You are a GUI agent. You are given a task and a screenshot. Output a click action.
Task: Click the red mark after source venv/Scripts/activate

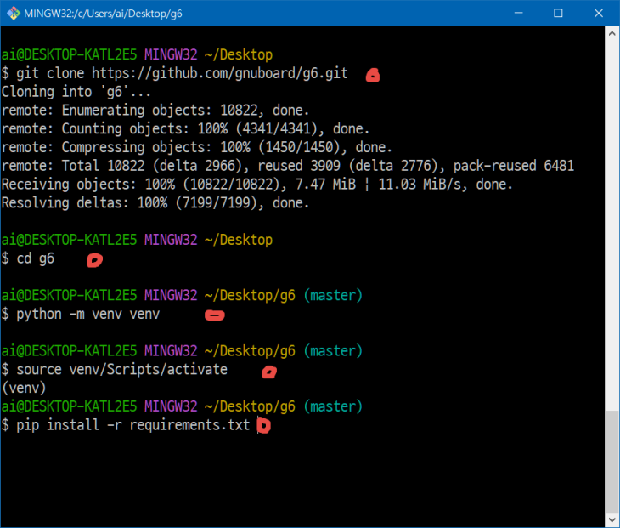point(269,371)
